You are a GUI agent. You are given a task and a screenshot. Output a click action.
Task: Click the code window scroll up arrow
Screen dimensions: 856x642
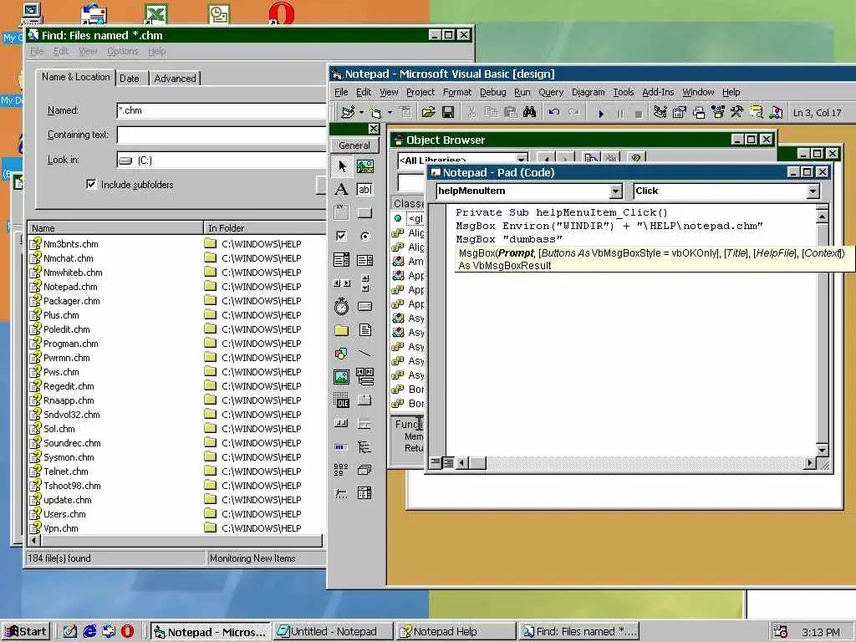pyautogui.click(x=823, y=217)
